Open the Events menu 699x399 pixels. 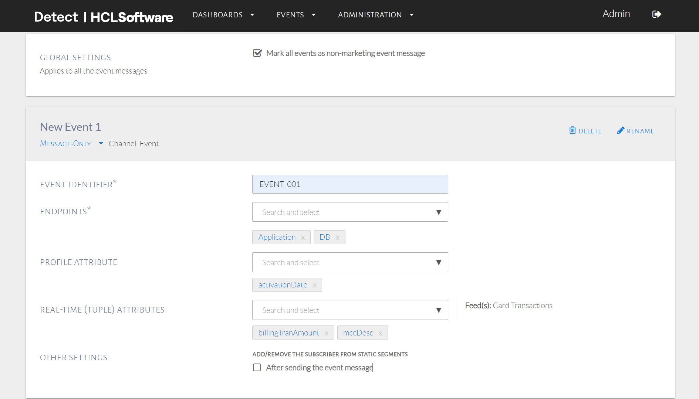[x=296, y=15]
